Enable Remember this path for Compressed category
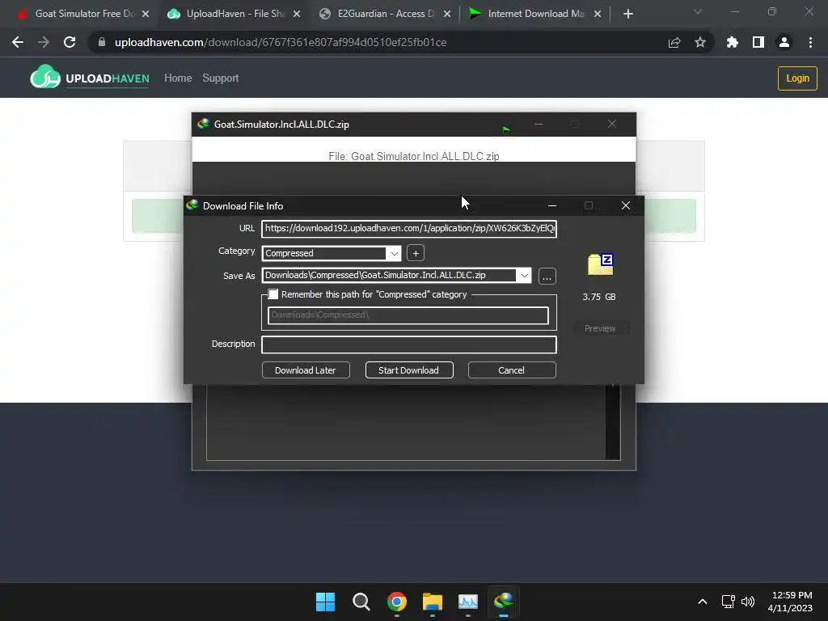The height and width of the screenshot is (621, 828). click(x=273, y=294)
